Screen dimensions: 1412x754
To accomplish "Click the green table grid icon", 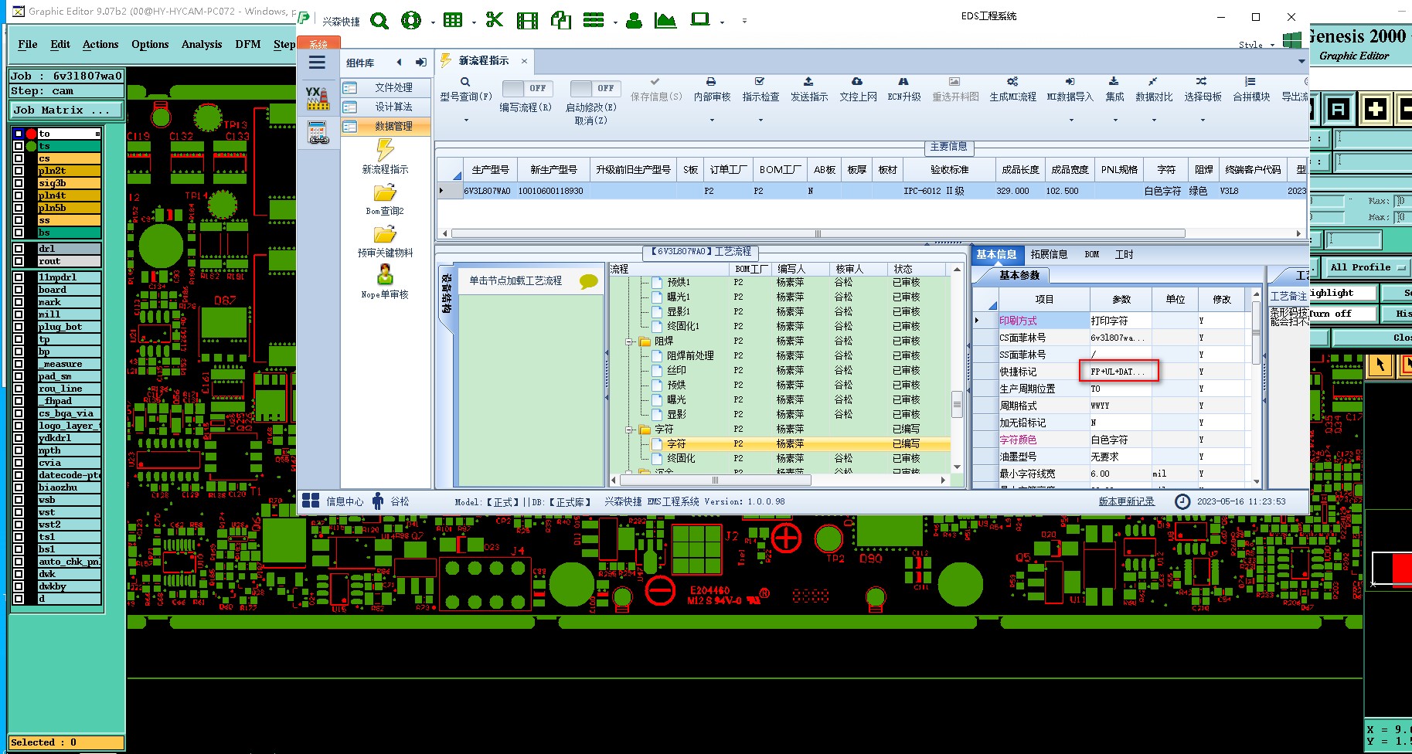I will 453,20.
